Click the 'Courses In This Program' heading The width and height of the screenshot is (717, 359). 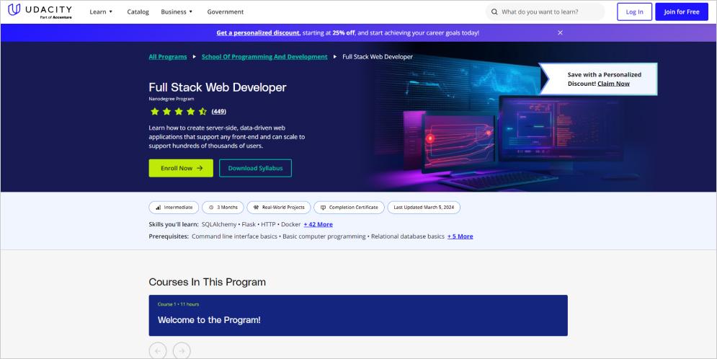(x=207, y=282)
